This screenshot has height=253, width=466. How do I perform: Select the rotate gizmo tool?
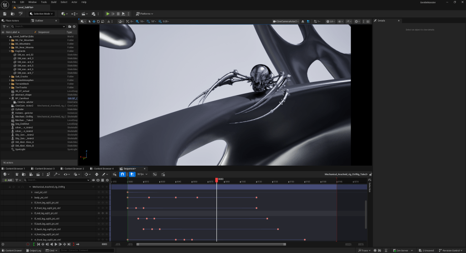[x=99, y=21]
